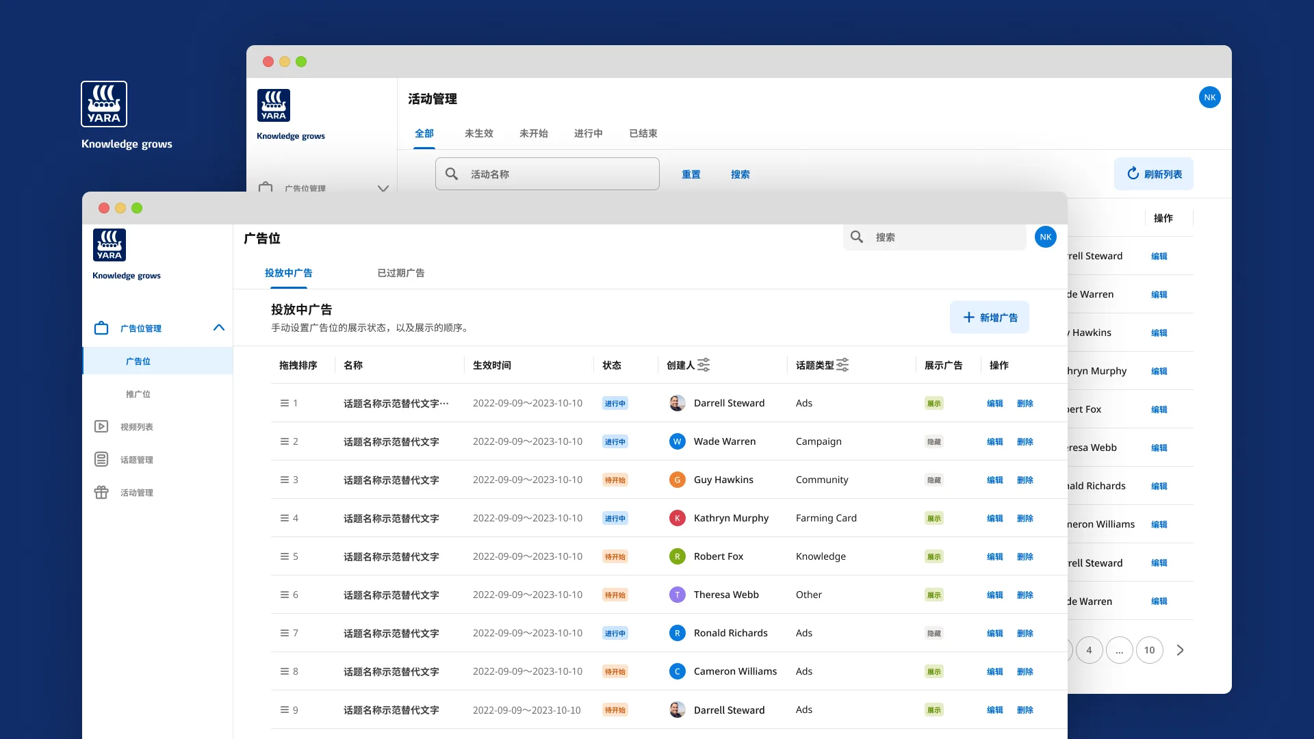The width and height of the screenshot is (1314, 739).
Task: Click the YARA logo in the front window sidebar
Action: point(109,245)
